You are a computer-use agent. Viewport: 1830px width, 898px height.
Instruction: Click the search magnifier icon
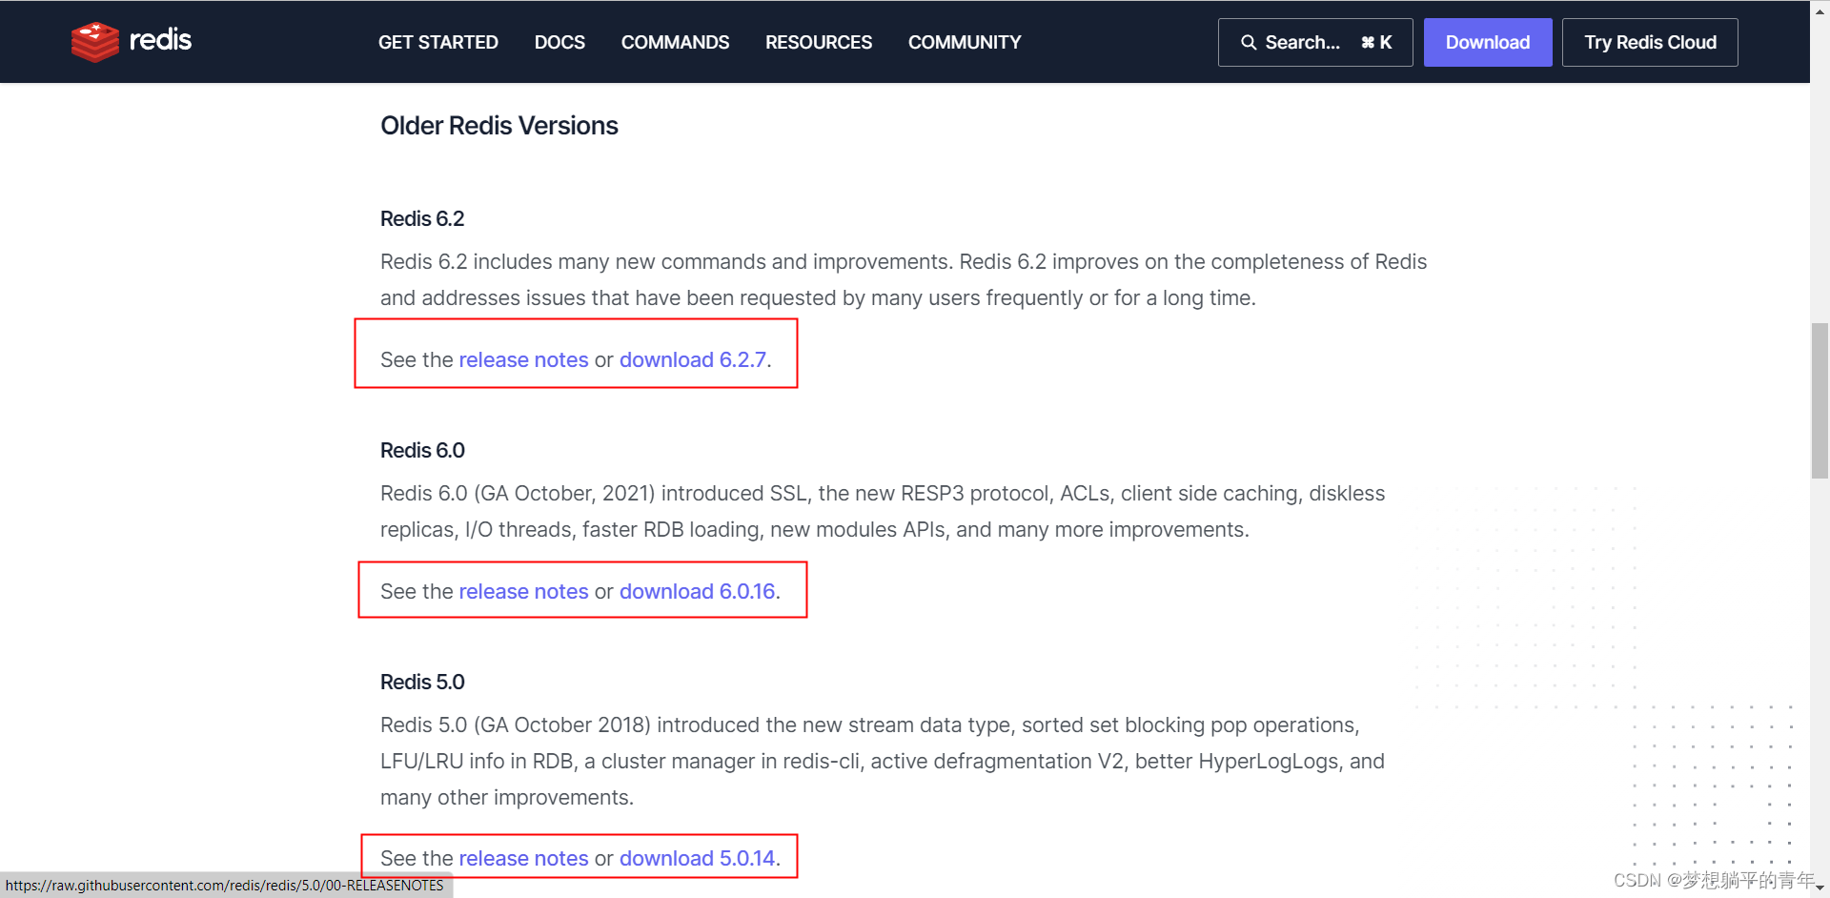(x=1249, y=43)
